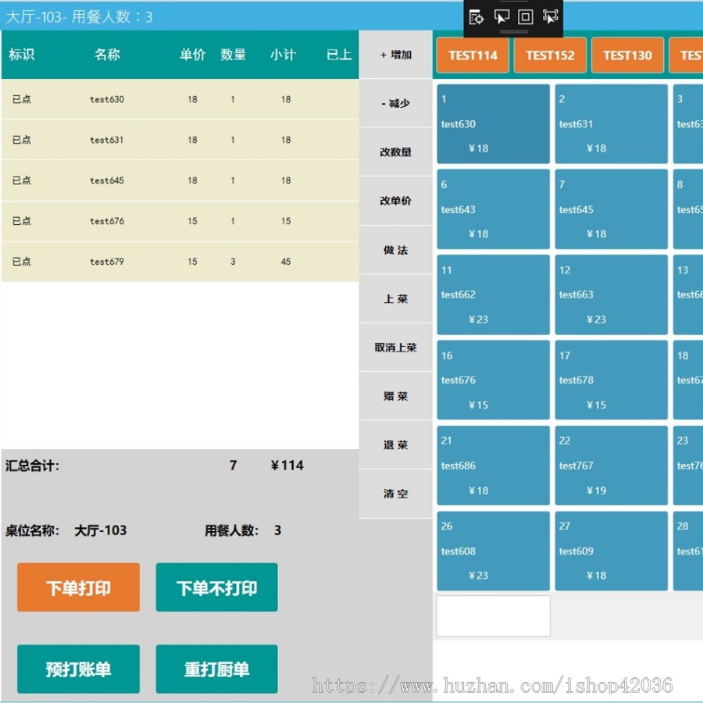The height and width of the screenshot is (703, 703).
Task: Click the 下单不打印 button
Action: pos(216,587)
